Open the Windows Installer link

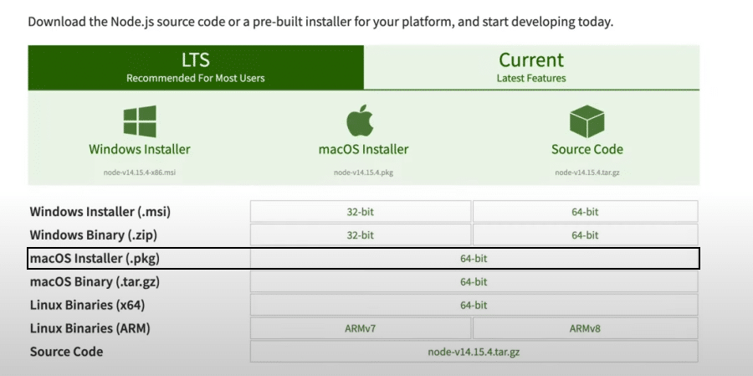[x=140, y=149]
